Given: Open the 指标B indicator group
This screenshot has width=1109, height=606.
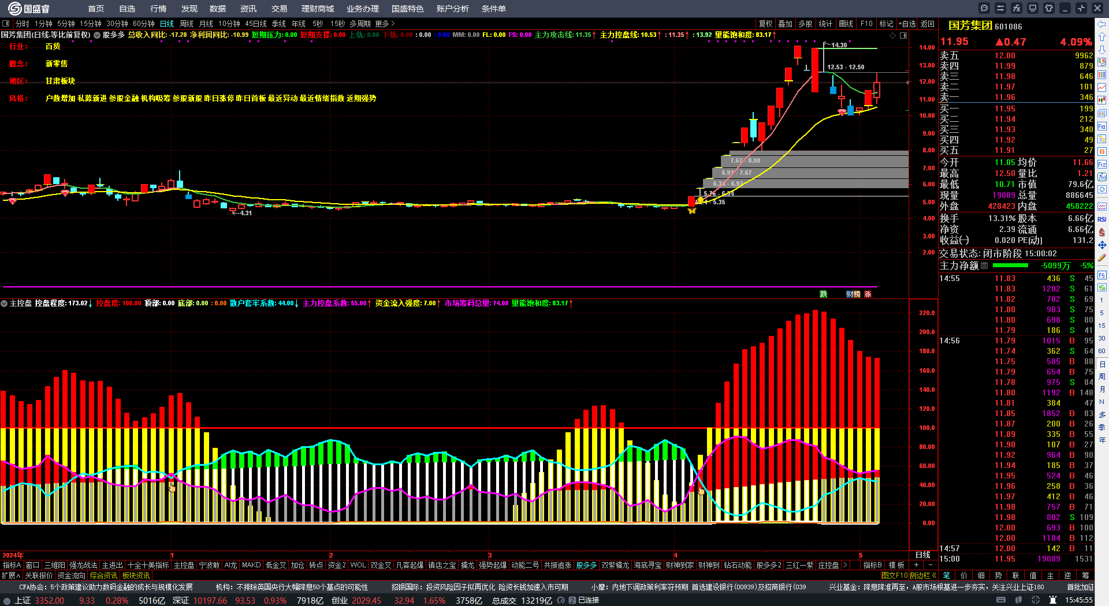Looking at the screenshot, I should click(x=873, y=565).
